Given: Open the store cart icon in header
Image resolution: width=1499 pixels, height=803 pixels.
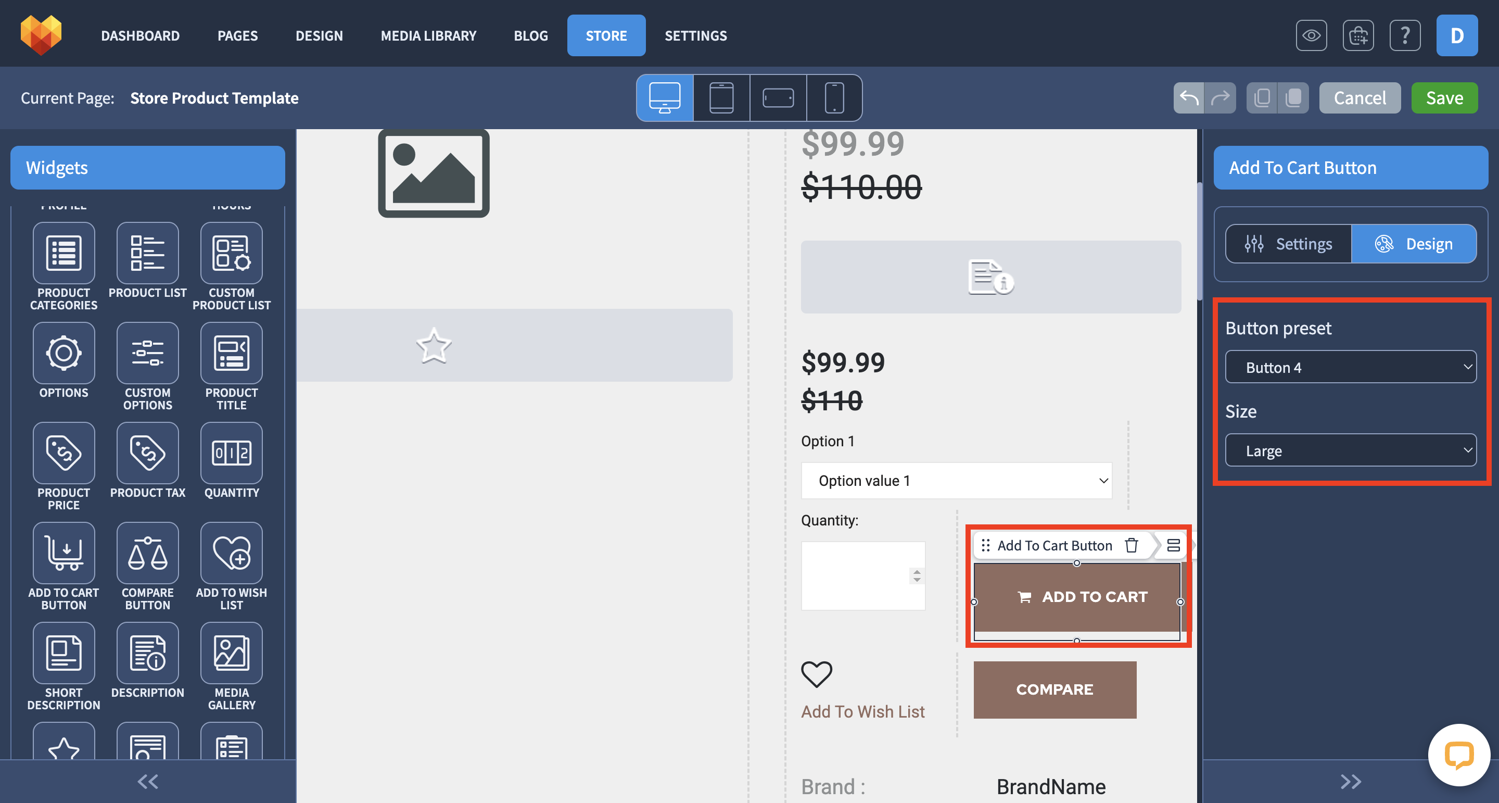Looking at the screenshot, I should 1358,35.
